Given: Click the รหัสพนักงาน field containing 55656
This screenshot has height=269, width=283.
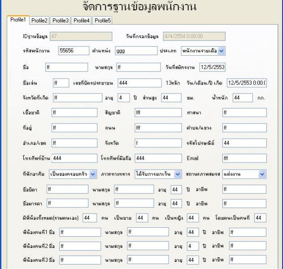Looking at the screenshot, I should pos(74,51).
